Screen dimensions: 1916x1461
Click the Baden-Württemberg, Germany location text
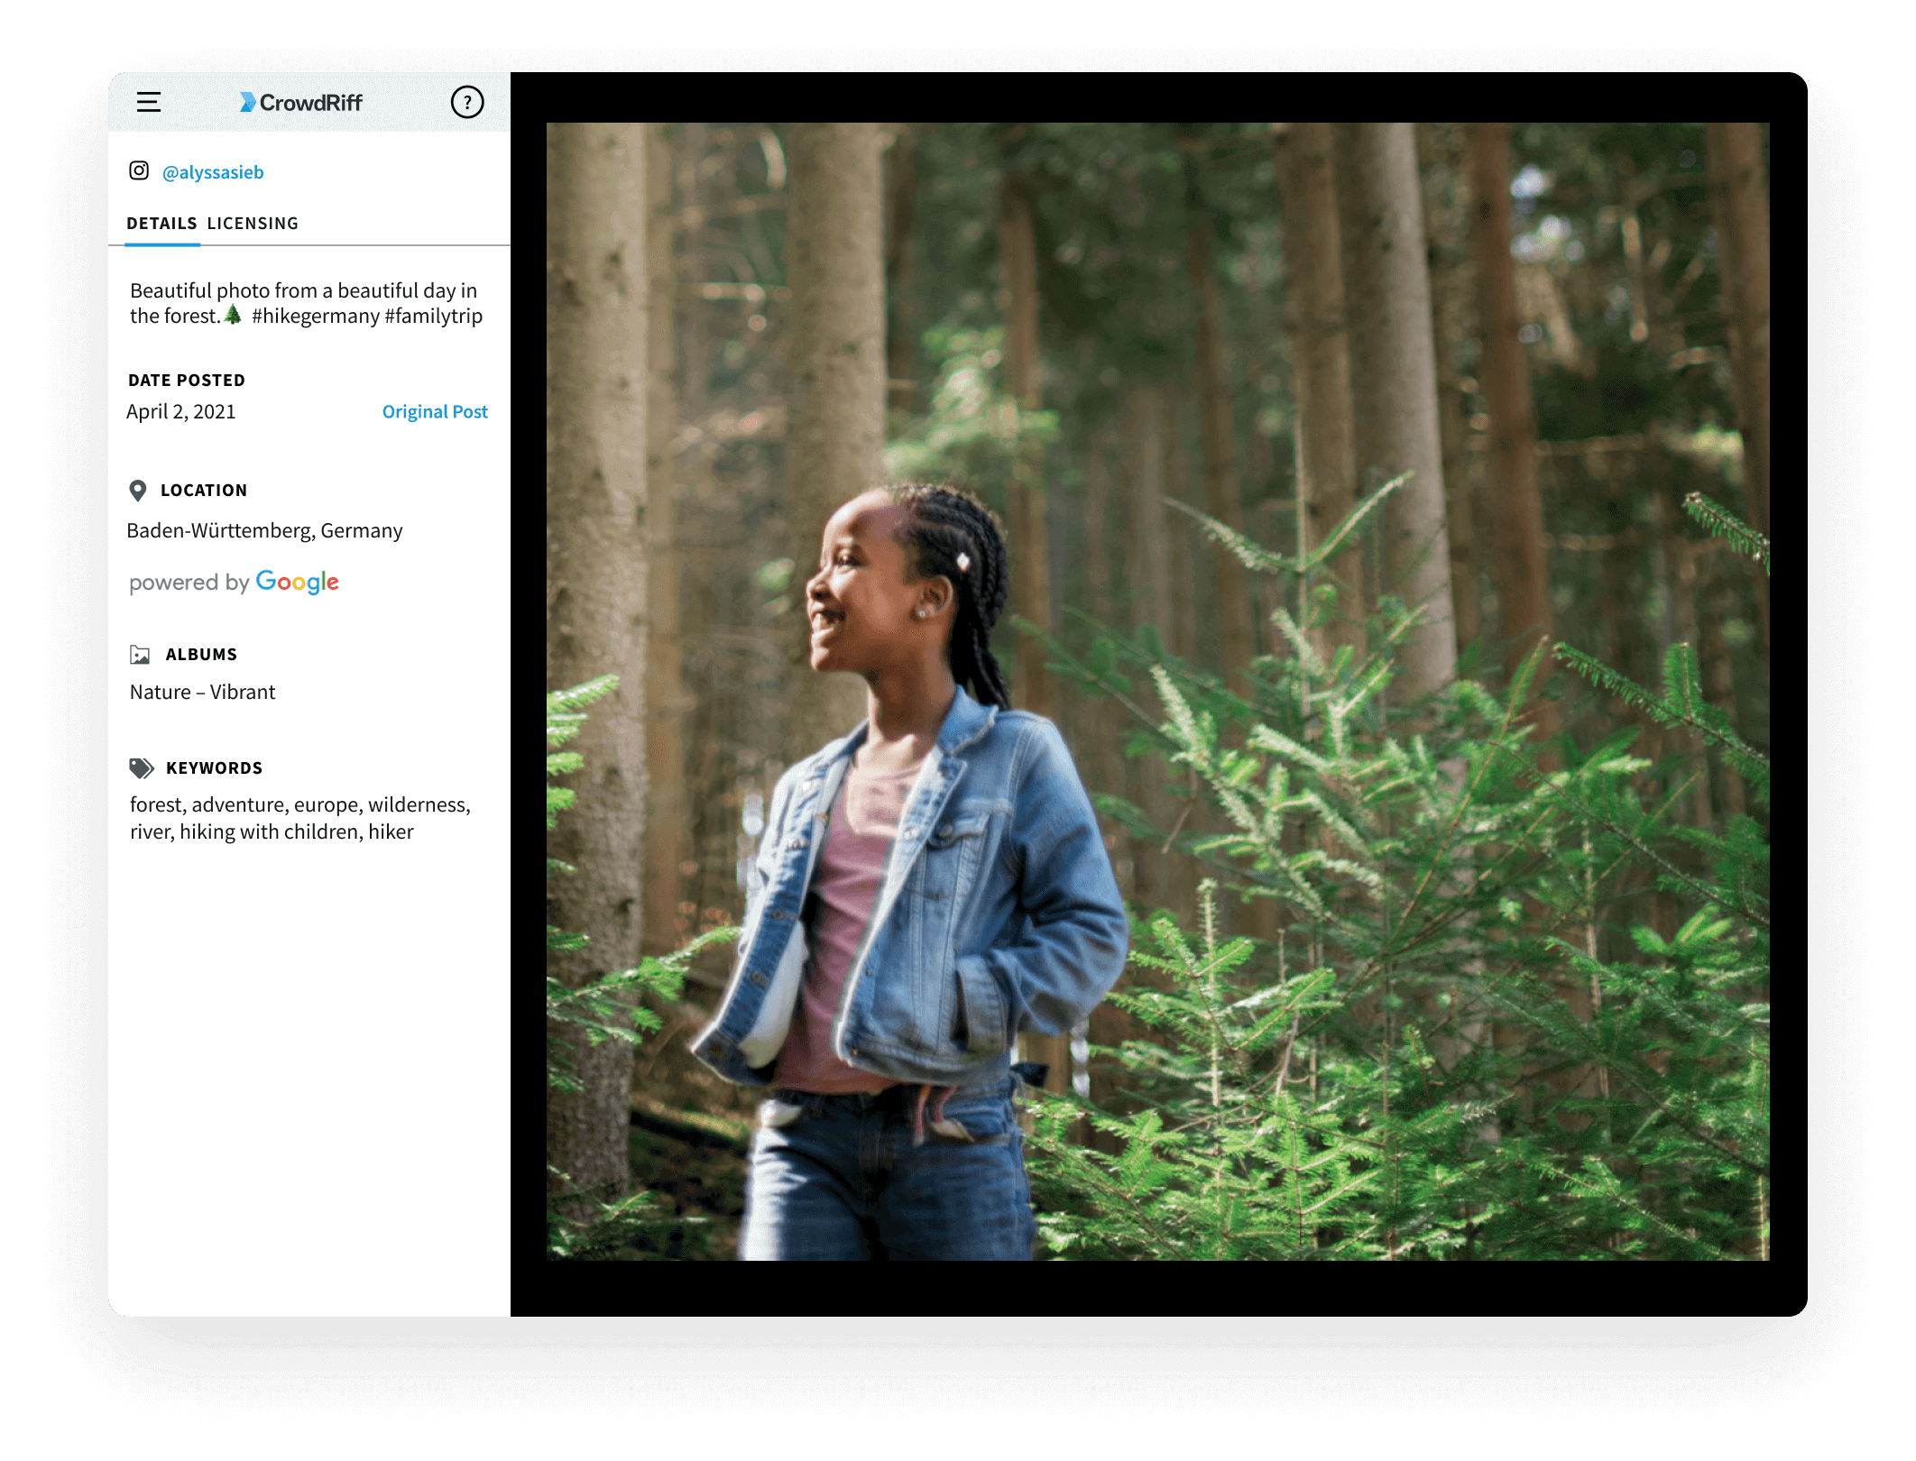(x=265, y=530)
